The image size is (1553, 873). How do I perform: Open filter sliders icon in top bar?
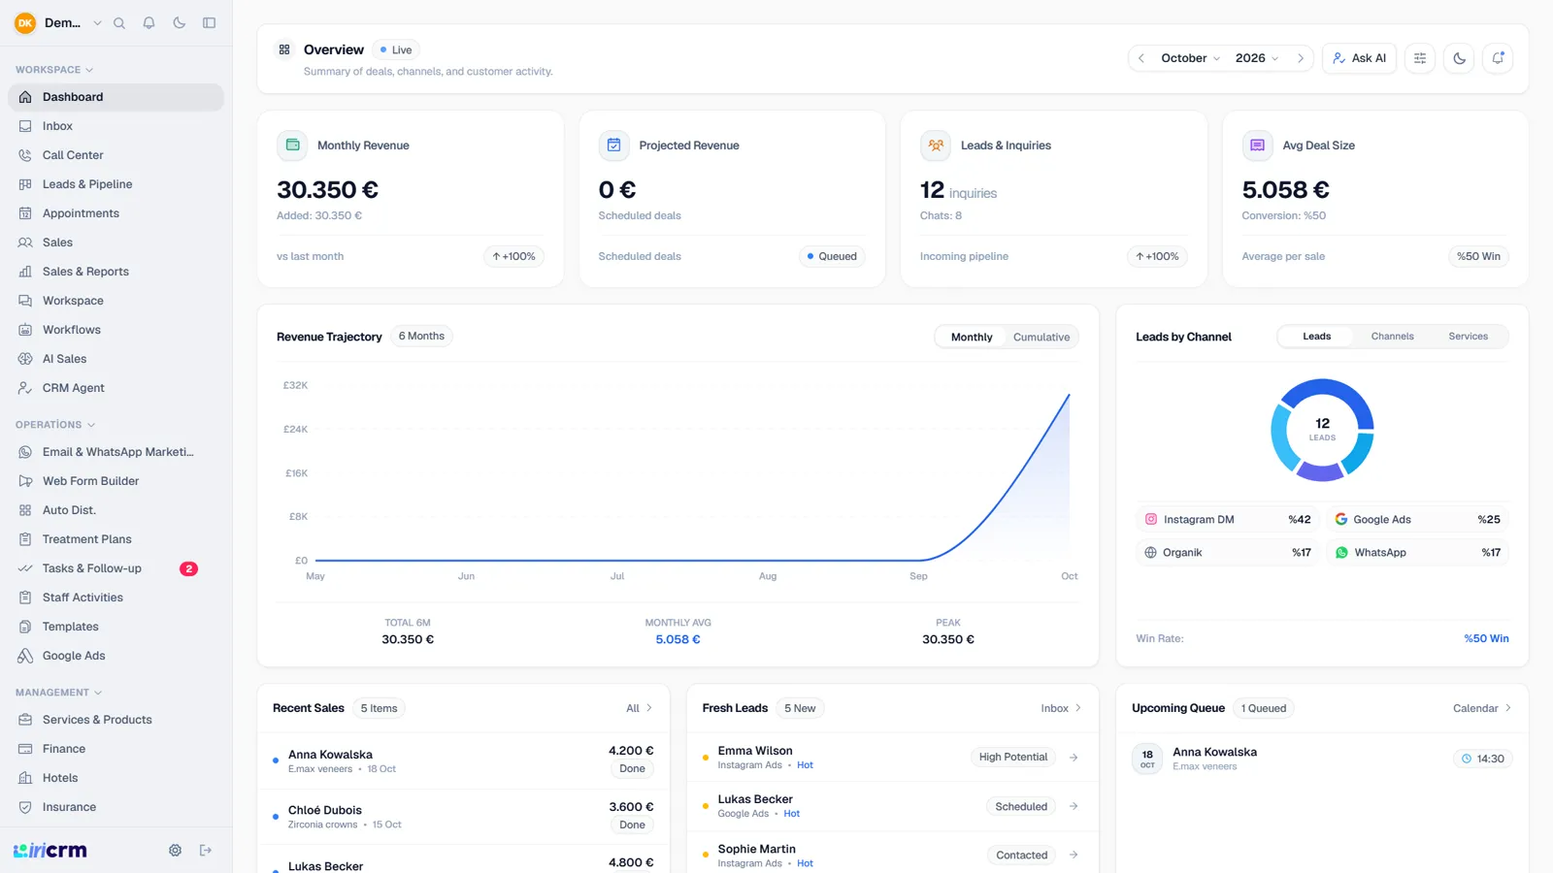coord(1420,58)
